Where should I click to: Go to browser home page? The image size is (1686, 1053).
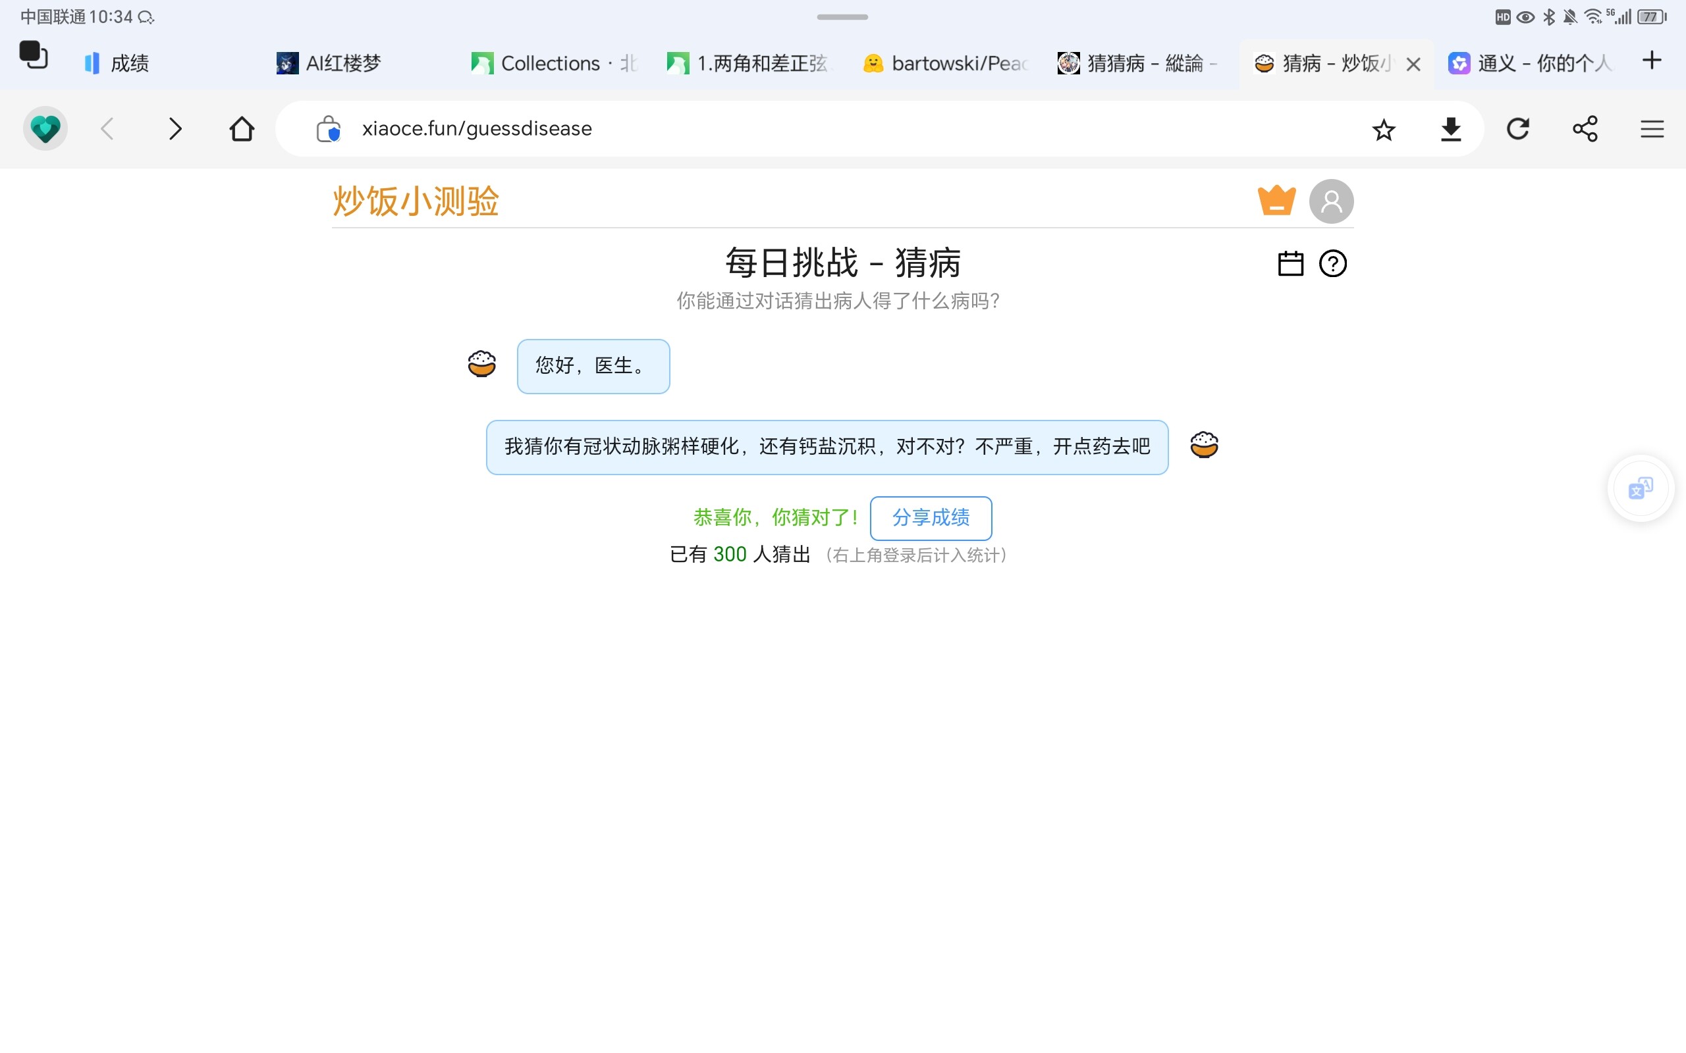coord(242,130)
